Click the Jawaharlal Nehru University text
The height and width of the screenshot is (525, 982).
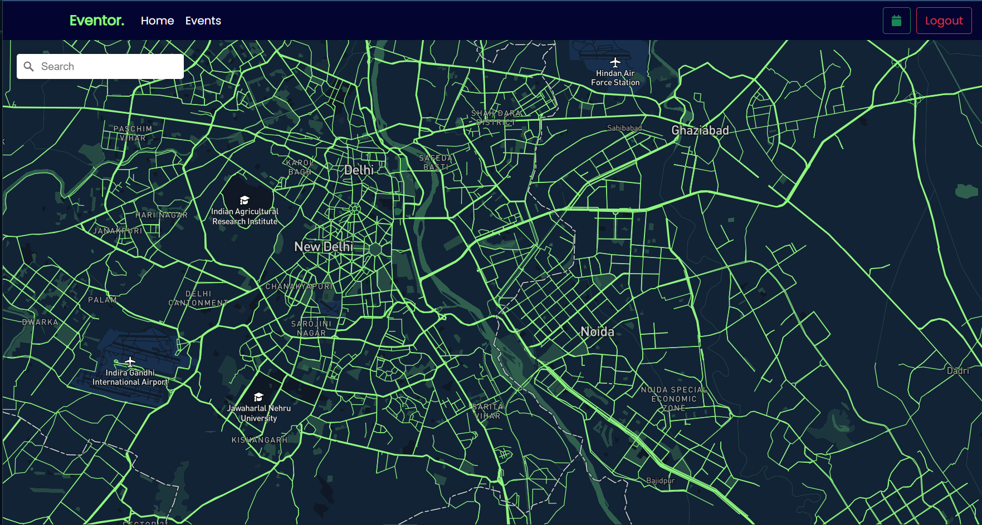pyautogui.click(x=259, y=413)
